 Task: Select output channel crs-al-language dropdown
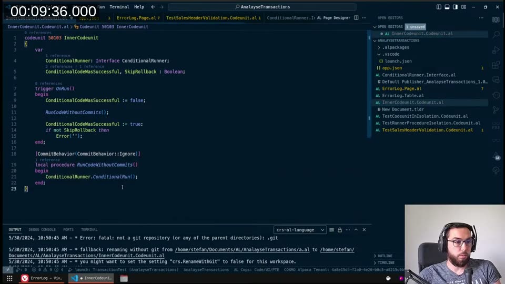click(x=300, y=230)
